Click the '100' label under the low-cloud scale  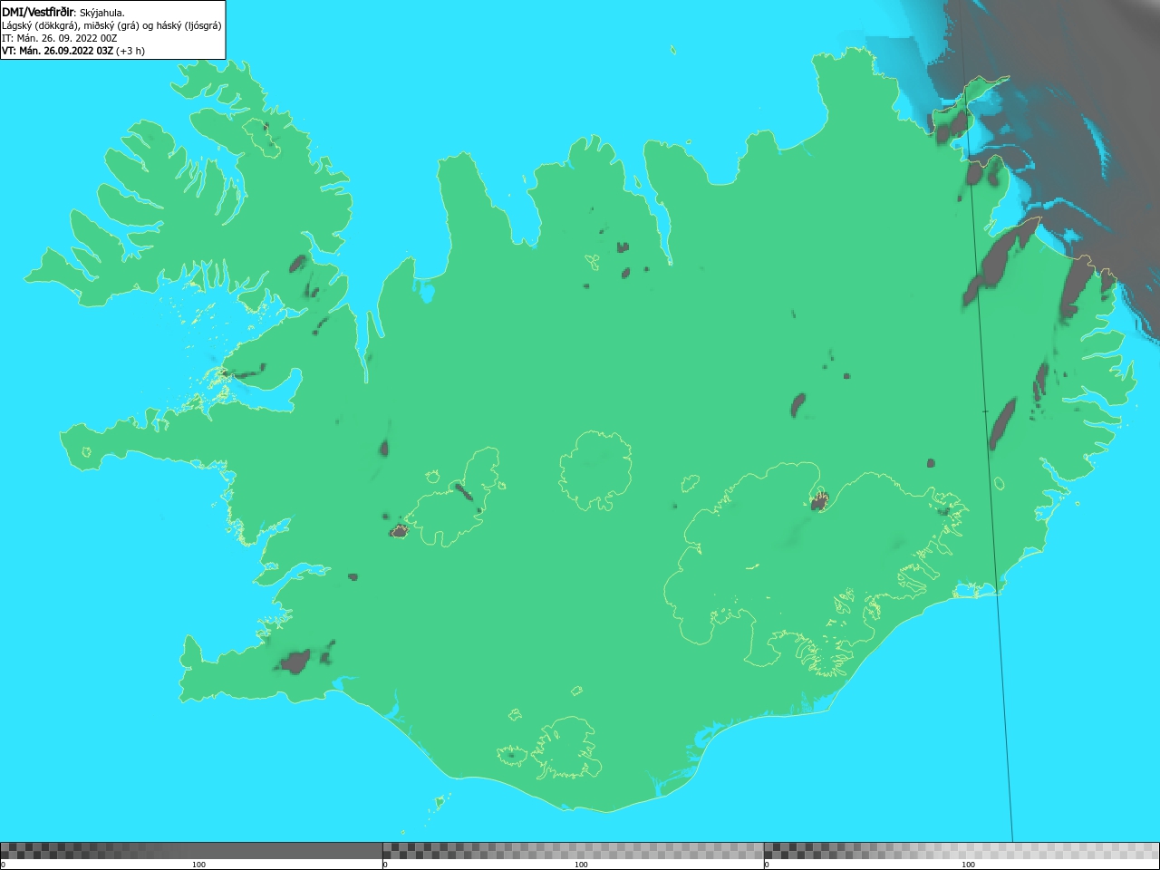click(x=198, y=865)
